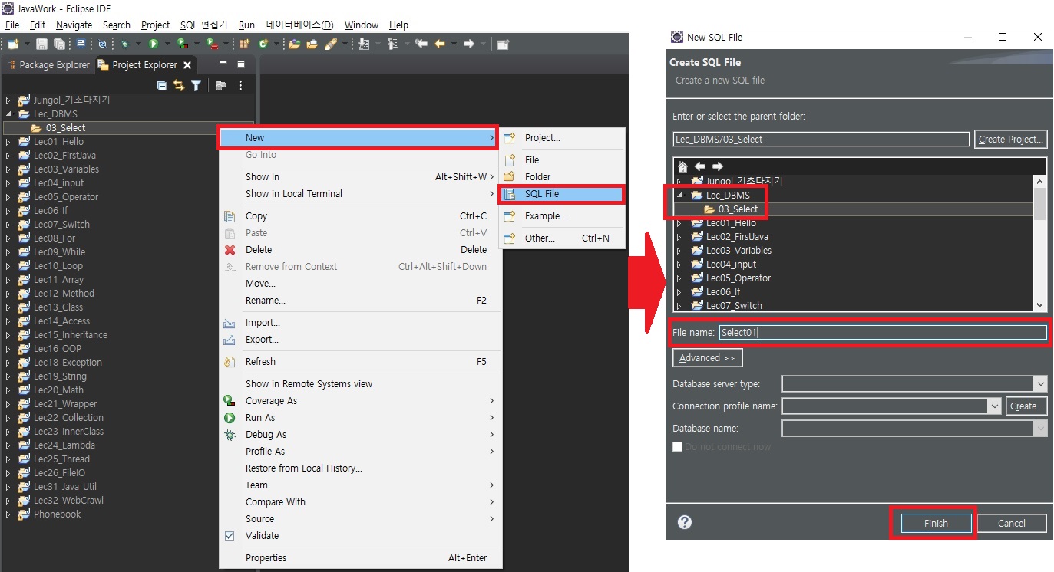Image resolution: width=1054 pixels, height=572 pixels.
Task: Click the Create... button for connection profile
Action: click(x=1026, y=406)
